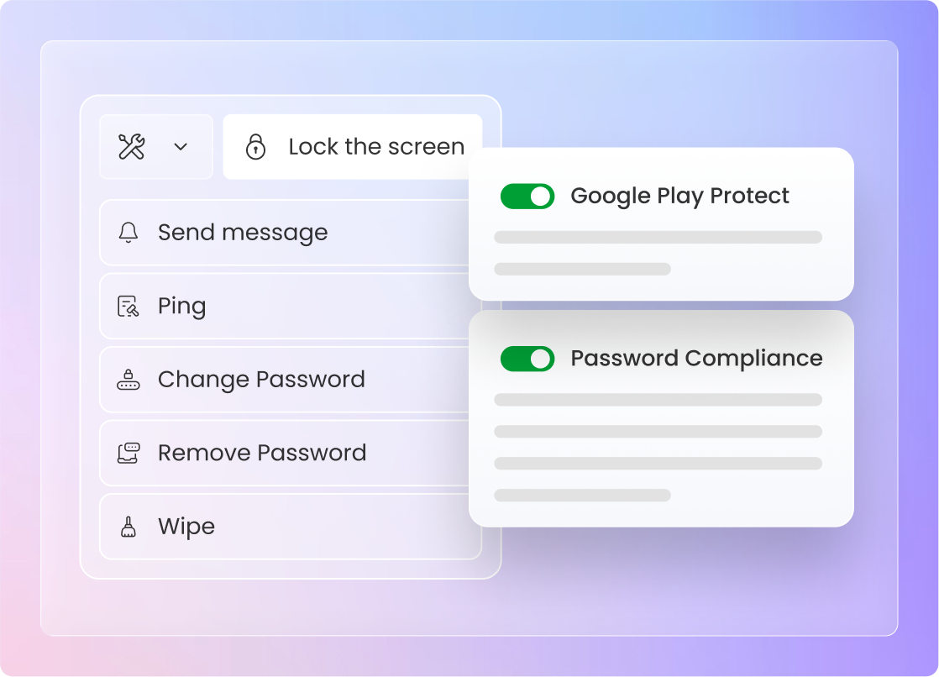
Task: Open the Password Compliance description card
Action: (661, 419)
